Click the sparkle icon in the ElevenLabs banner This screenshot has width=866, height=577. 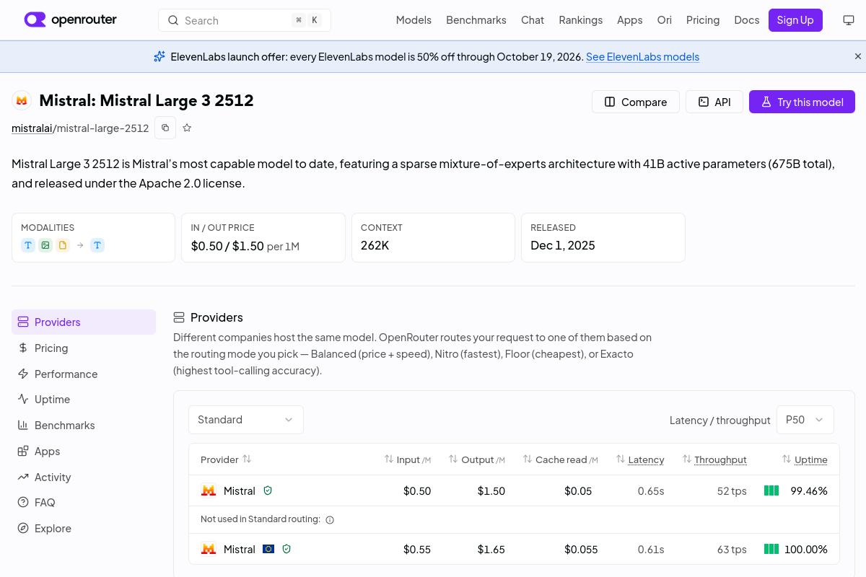click(159, 56)
